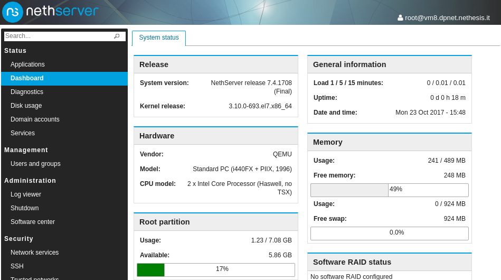Open SSH settings page

click(x=17, y=266)
